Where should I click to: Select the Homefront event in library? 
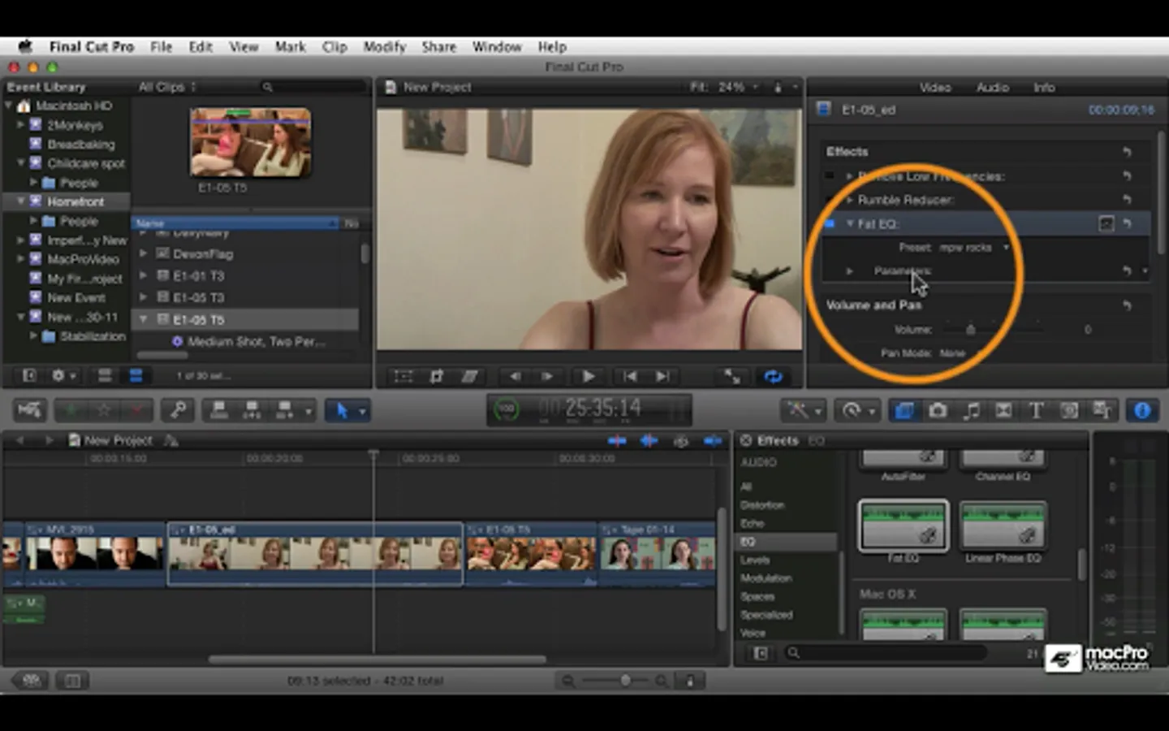75,201
